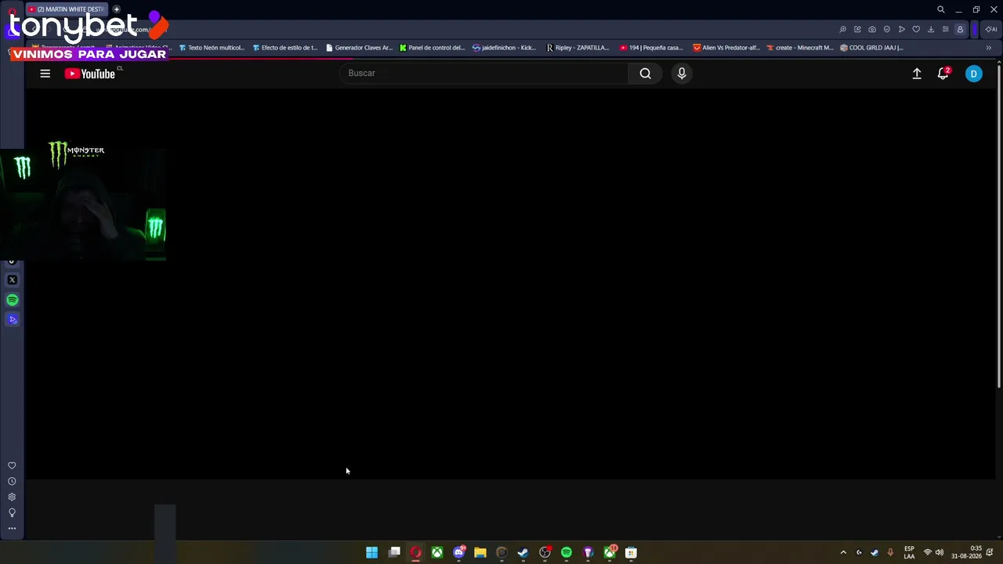Open the 194 | Pequeña casa bookmark
Image resolution: width=1003 pixels, height=564 pixels.
(x=651, y=48)
